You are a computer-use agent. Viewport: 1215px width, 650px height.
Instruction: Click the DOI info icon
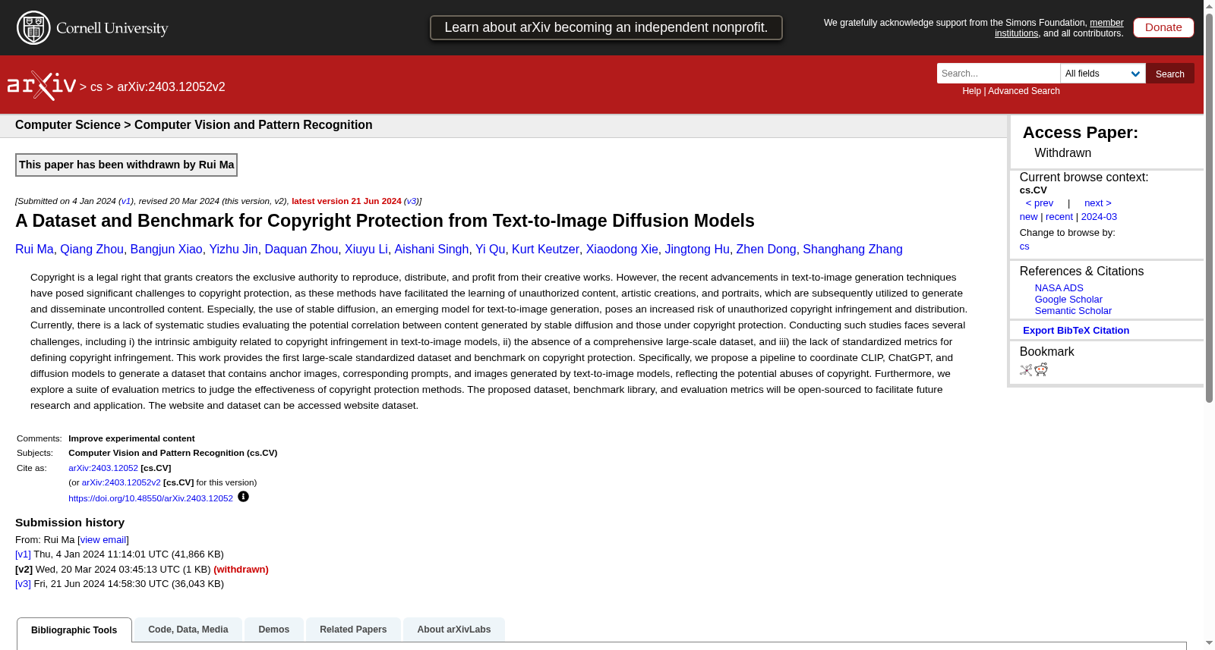(243, 497)
